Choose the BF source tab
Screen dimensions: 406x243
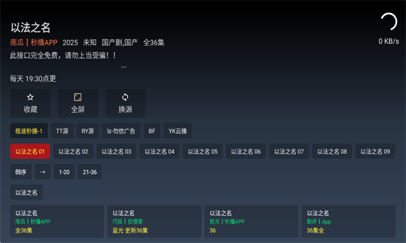click(x=152, y=131)
